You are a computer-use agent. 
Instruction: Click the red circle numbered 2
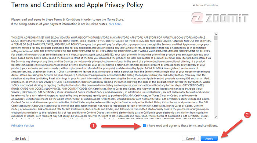[247, 115]
